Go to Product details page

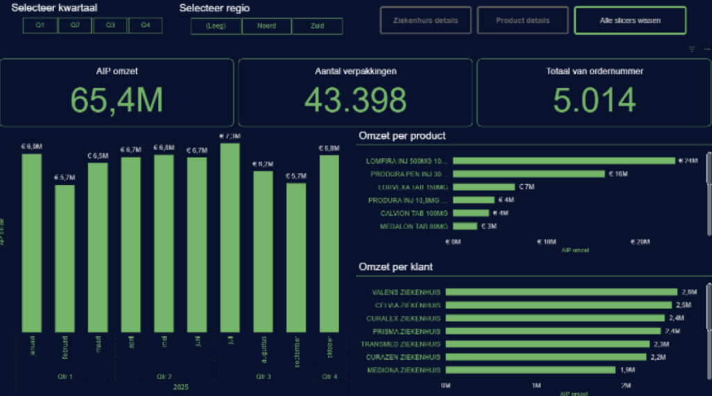click(523, 20)
